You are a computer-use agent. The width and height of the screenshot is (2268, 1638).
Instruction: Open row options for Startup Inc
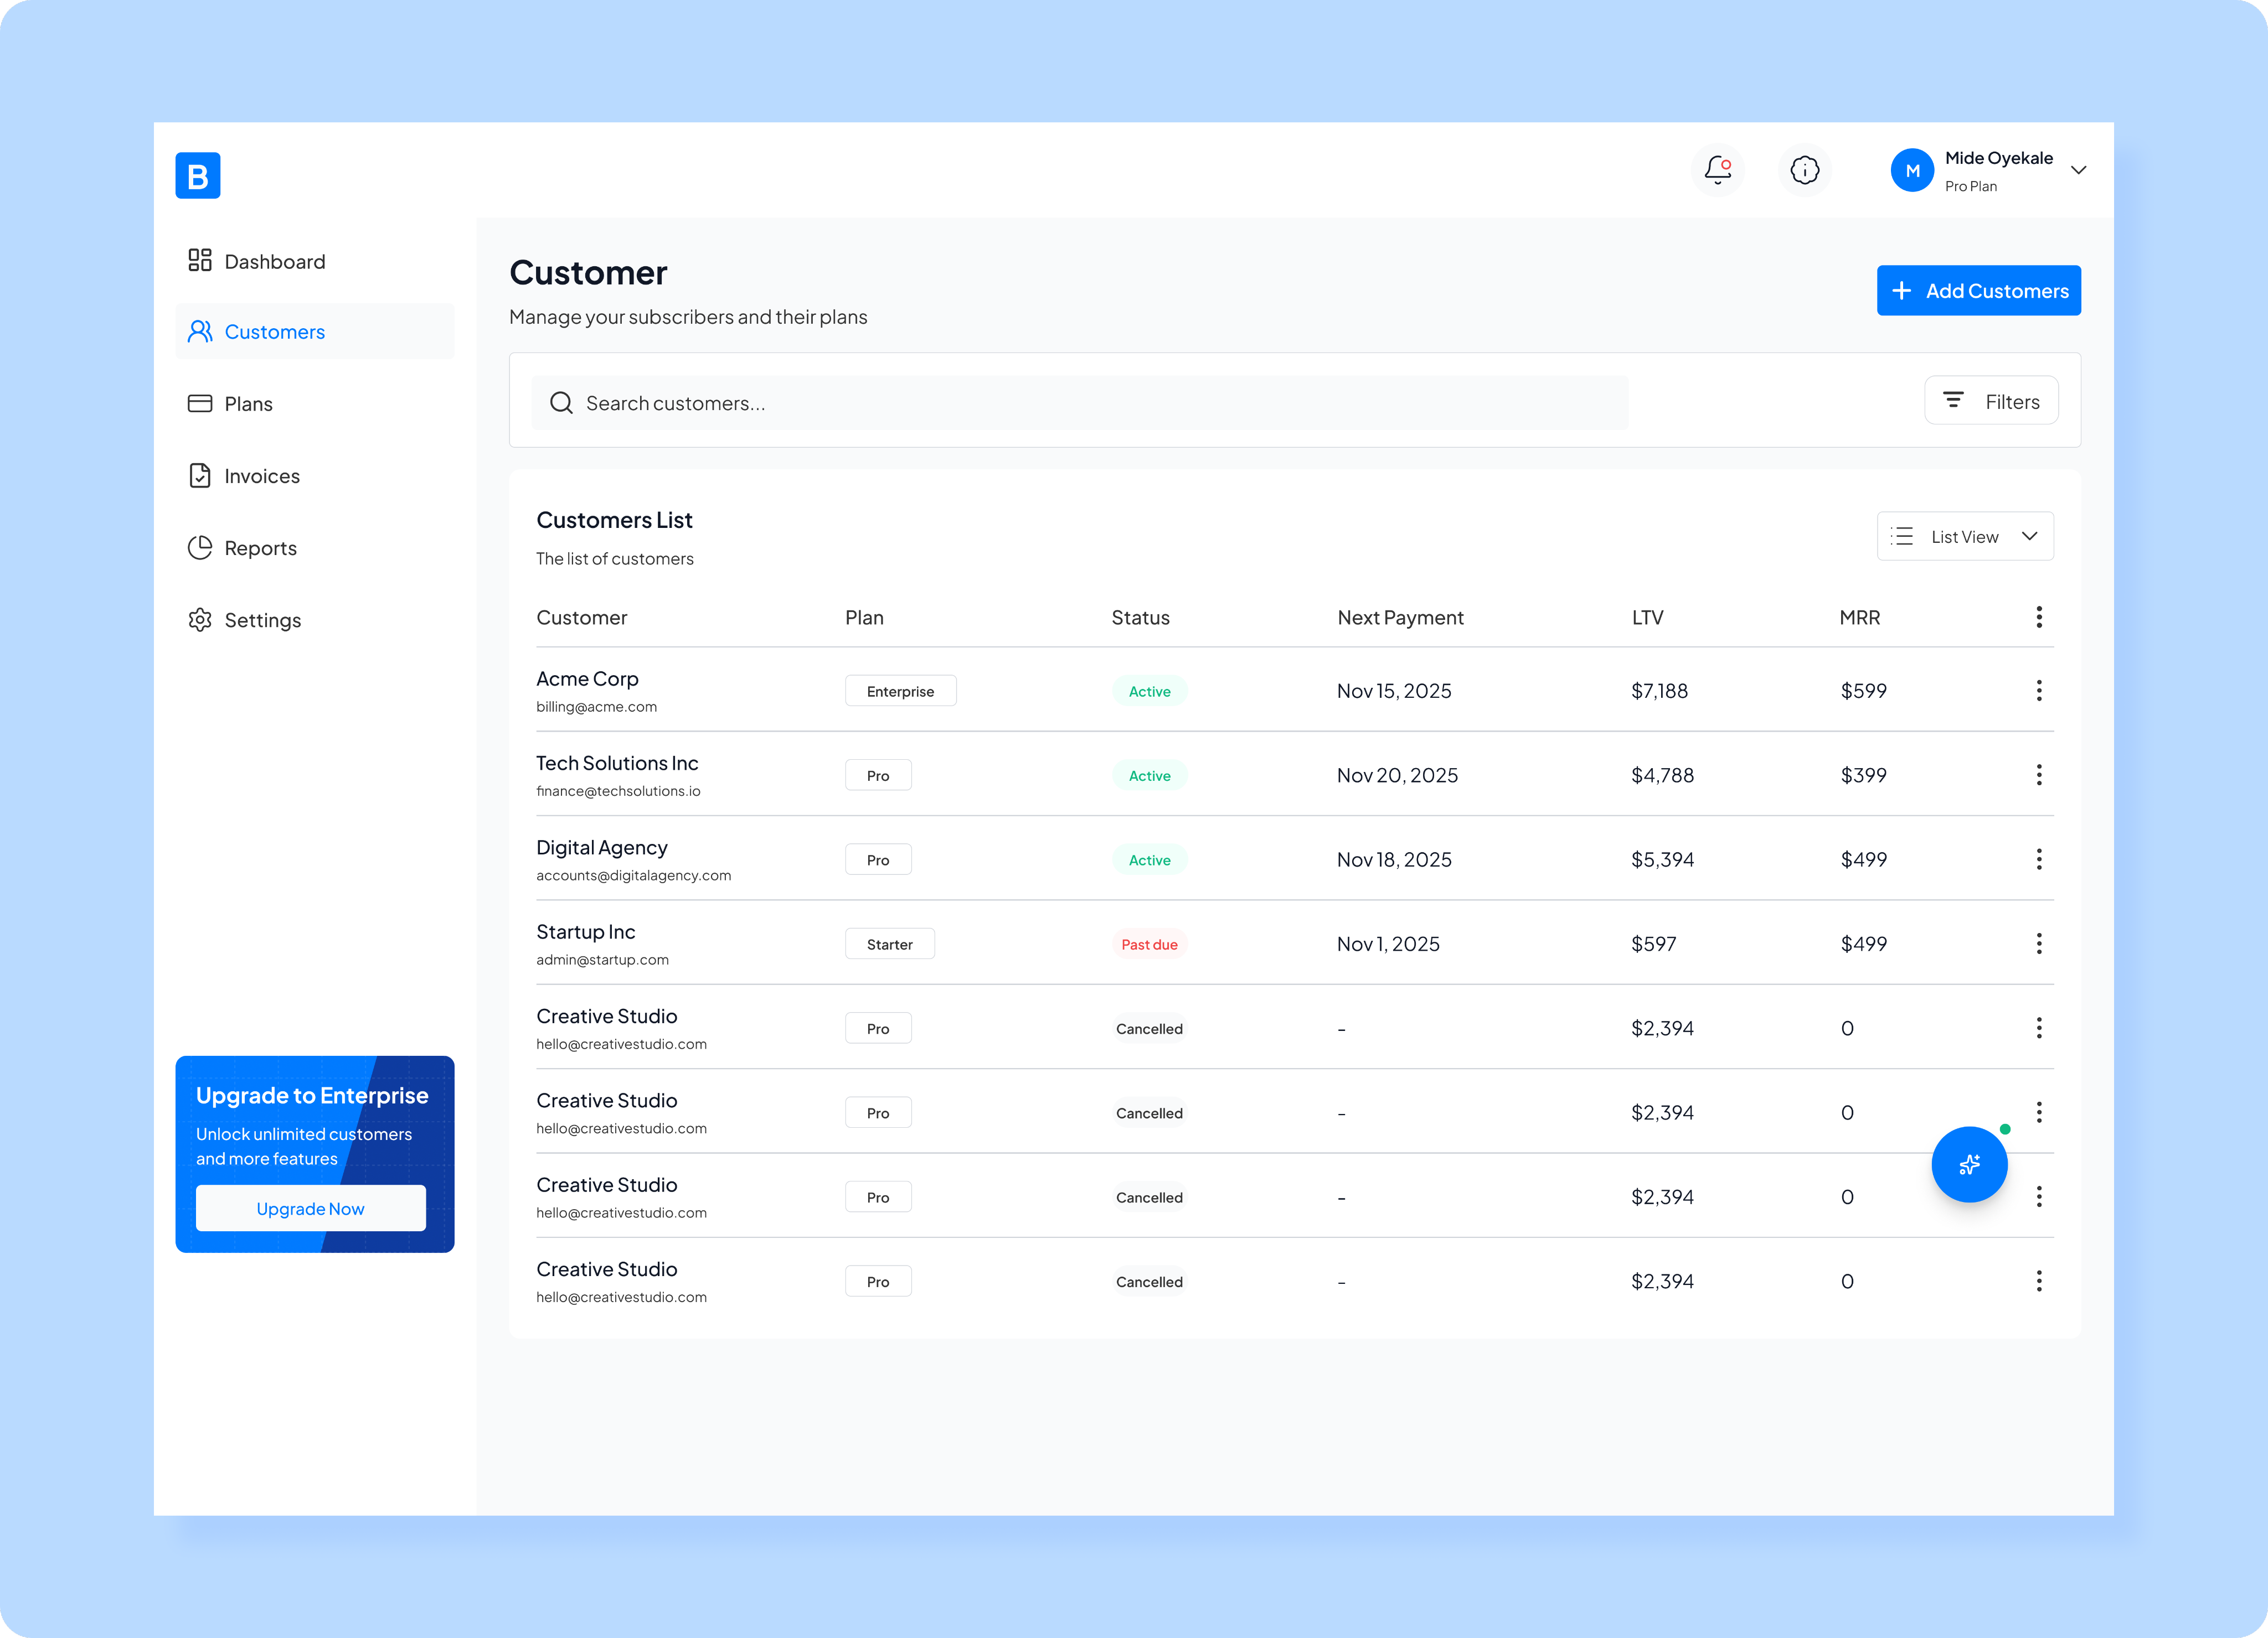point(2038,944)
